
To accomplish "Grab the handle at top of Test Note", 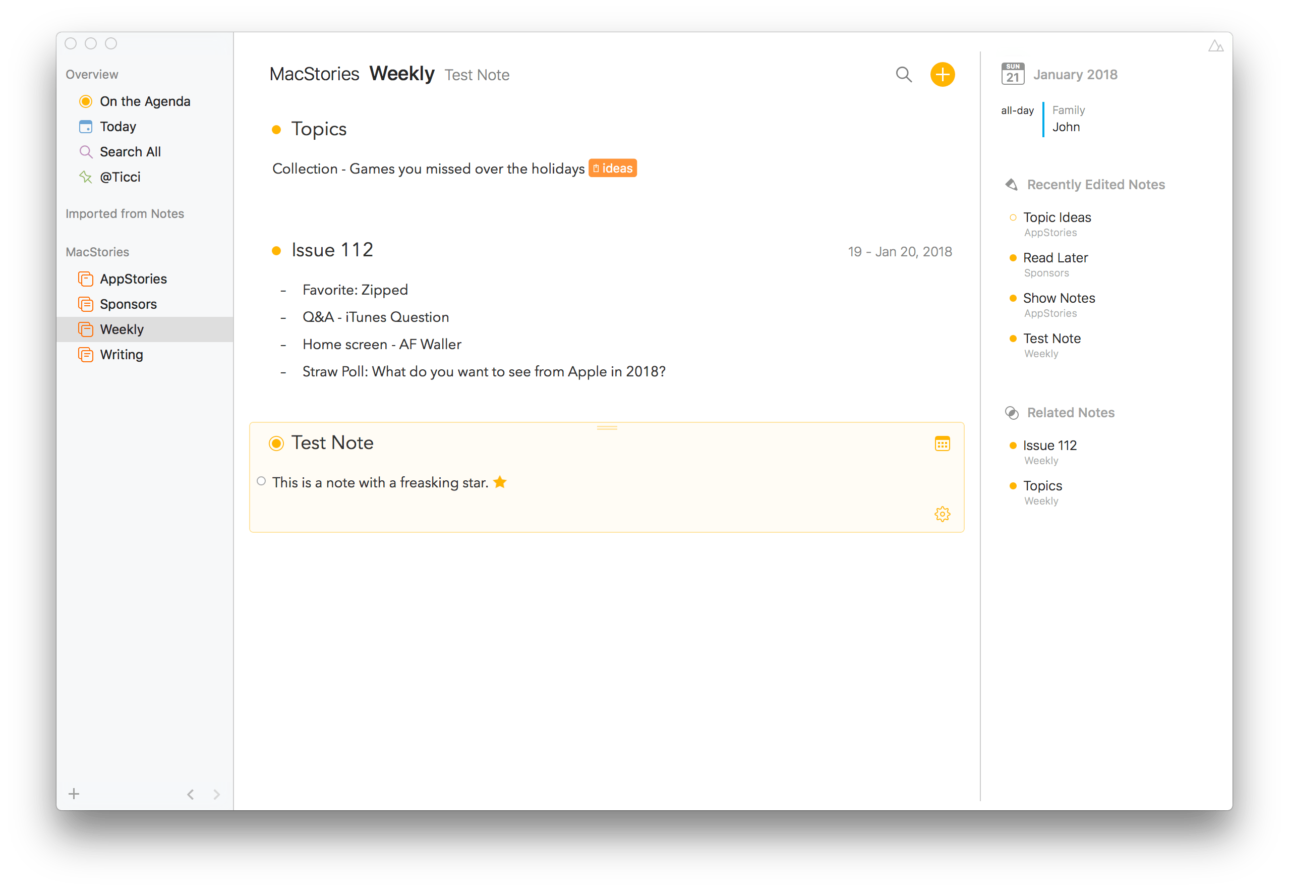I will 607,428.
